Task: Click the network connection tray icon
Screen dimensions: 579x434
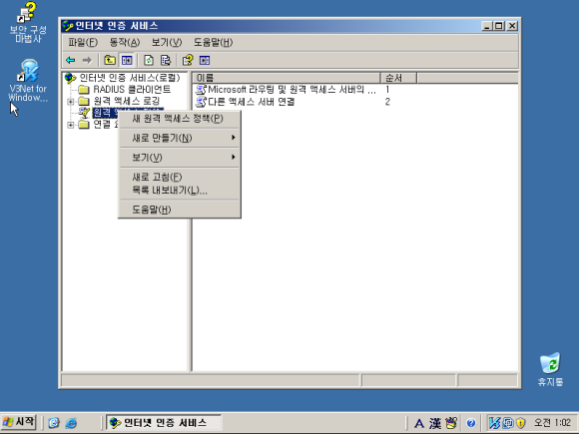Action: [x=508, y=423]
